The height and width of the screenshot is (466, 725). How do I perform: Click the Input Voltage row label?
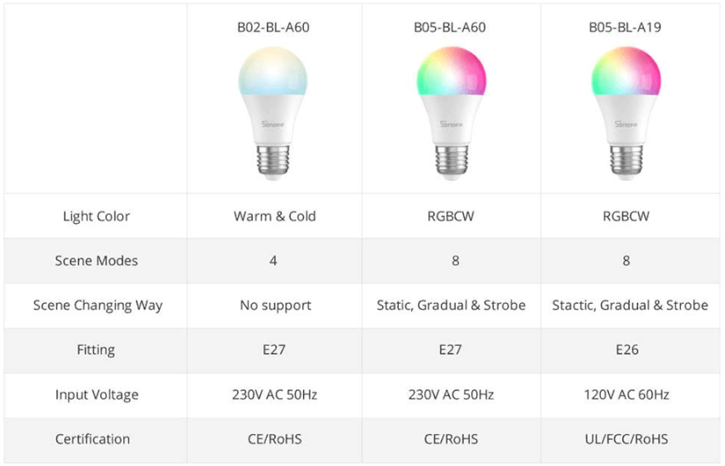pos(96,395)
